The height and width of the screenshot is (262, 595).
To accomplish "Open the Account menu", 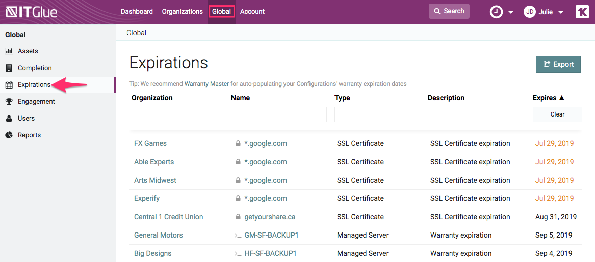I will pyautogui.click(x=252, y=11).
